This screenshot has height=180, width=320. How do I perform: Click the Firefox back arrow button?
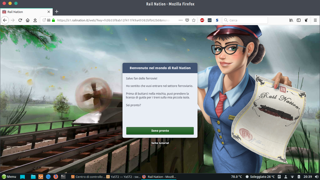point(5,20)
